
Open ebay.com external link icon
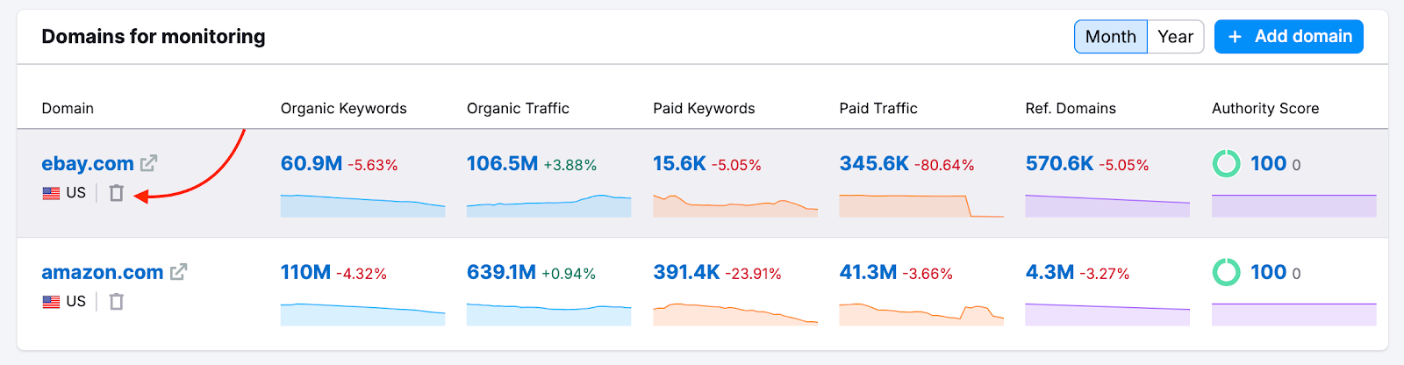[149, 163]
